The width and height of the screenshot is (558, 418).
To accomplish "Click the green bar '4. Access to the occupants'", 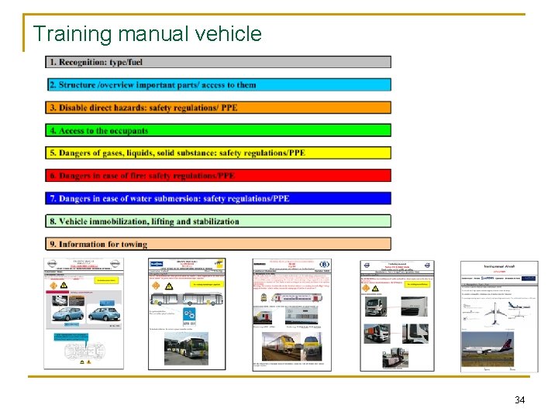I will tap(218, 130).
